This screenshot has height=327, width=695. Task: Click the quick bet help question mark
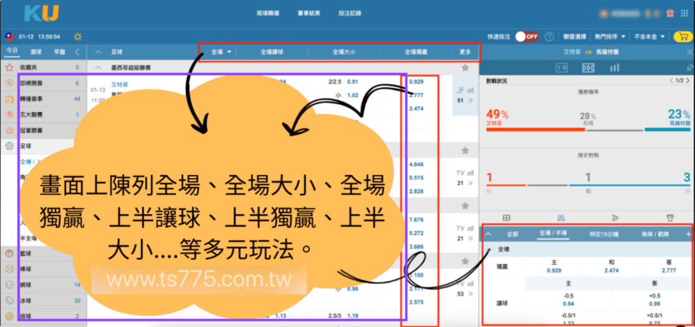coord(549,37)
